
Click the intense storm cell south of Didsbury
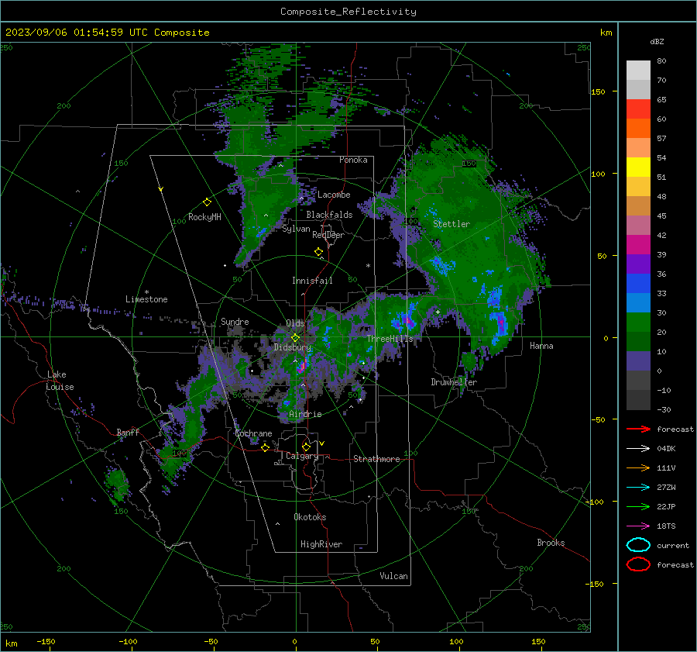302,366
